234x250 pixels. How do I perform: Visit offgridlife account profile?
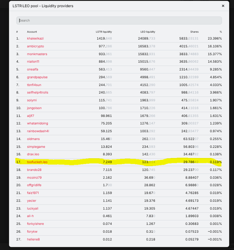[x=34, y=185]
